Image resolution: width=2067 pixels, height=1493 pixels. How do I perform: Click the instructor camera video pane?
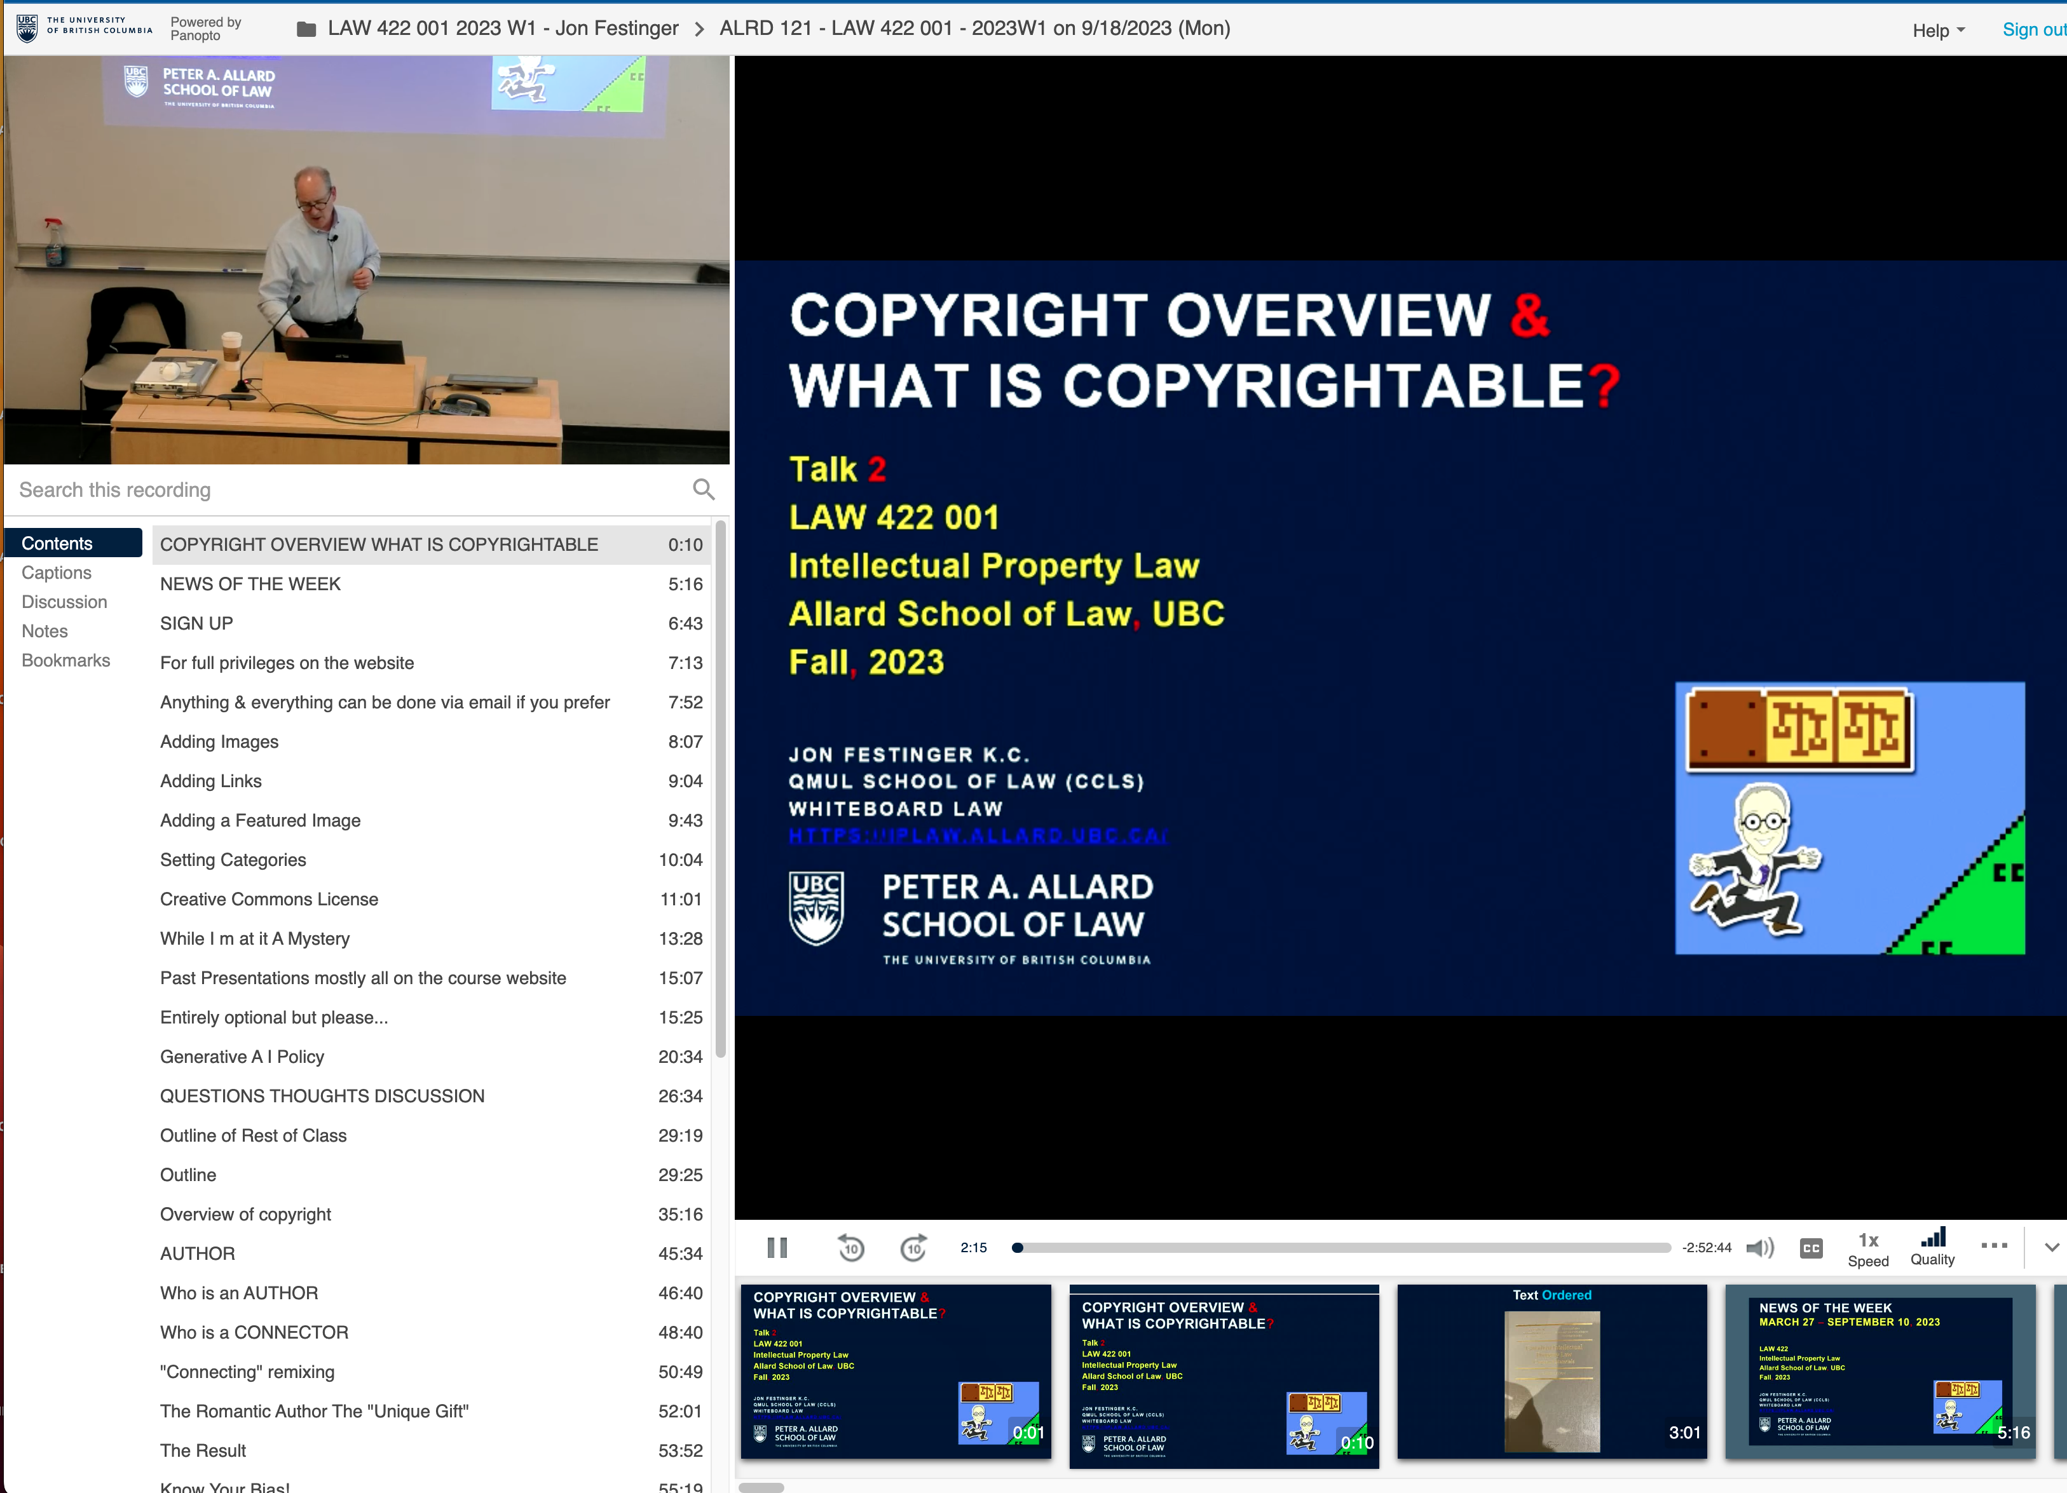coord(366,260)
